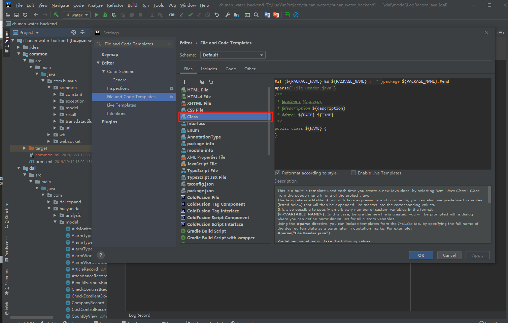The height and width of the screenshot is (323, 508).
Task: Update project with Git blue arrow icon
Action: (x=181, y=15)
